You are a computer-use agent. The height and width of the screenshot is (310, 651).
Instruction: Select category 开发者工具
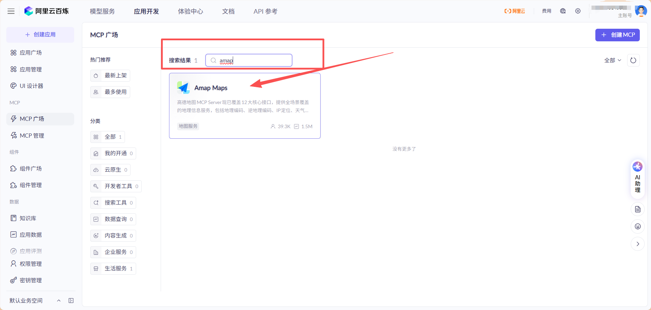click(x=116, y=186)
